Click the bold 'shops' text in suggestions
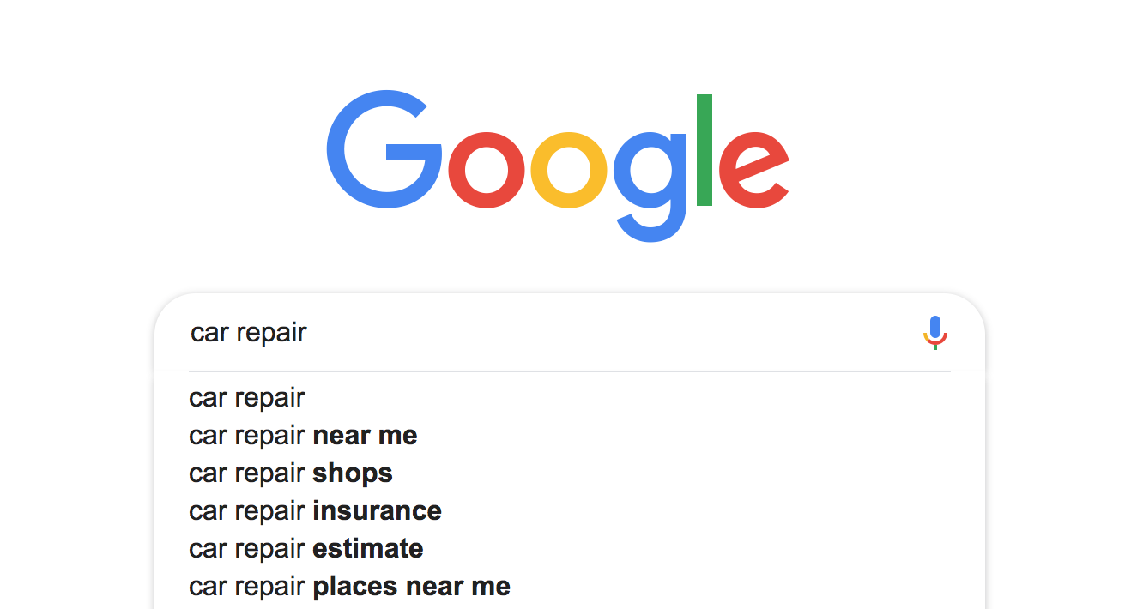 [x=354, y=473]
